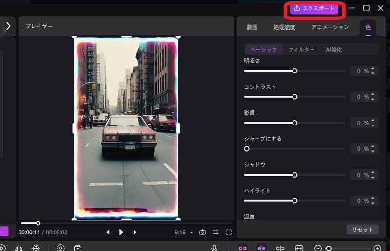Image resolution: width=390 pixels, height=251 pixels.
Task: Click the video preview thumbnail of the car
Action: click(x=126, y=128)
